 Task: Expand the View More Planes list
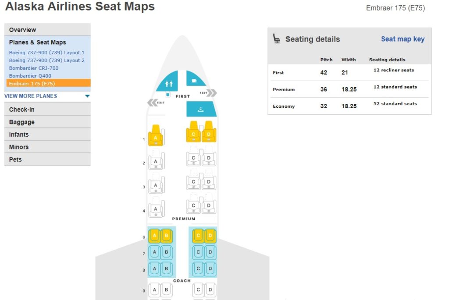pos(31,96)
